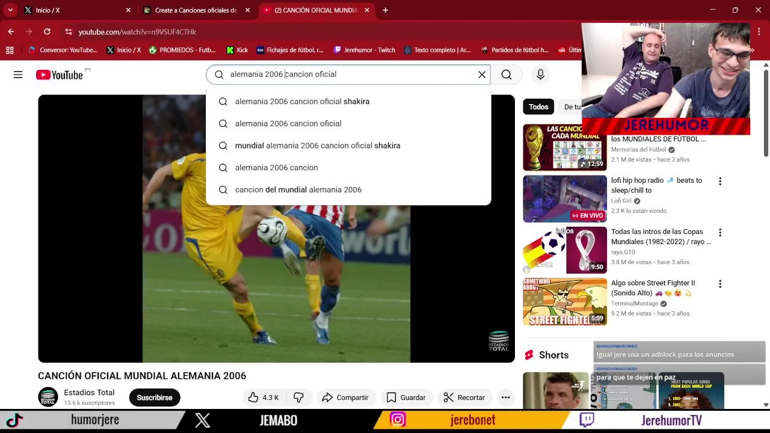The width and height of the screenshot is (770, 433).
Task: Open the Estadios Total channel name
Action: pyautogui.click(x=89, y=393)
